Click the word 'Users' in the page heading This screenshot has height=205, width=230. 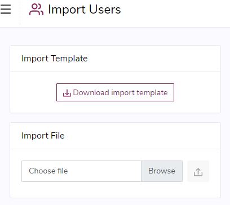pyautogui.click(x=105, y=10)
